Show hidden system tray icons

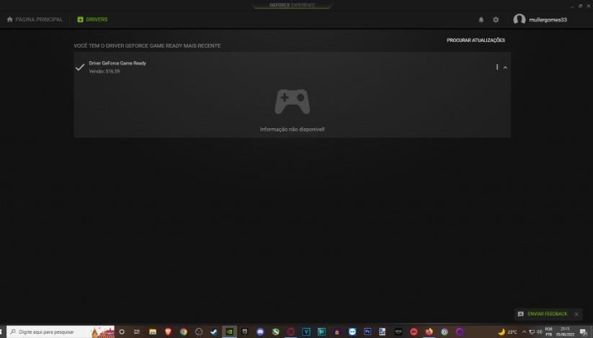coord(524,332)
